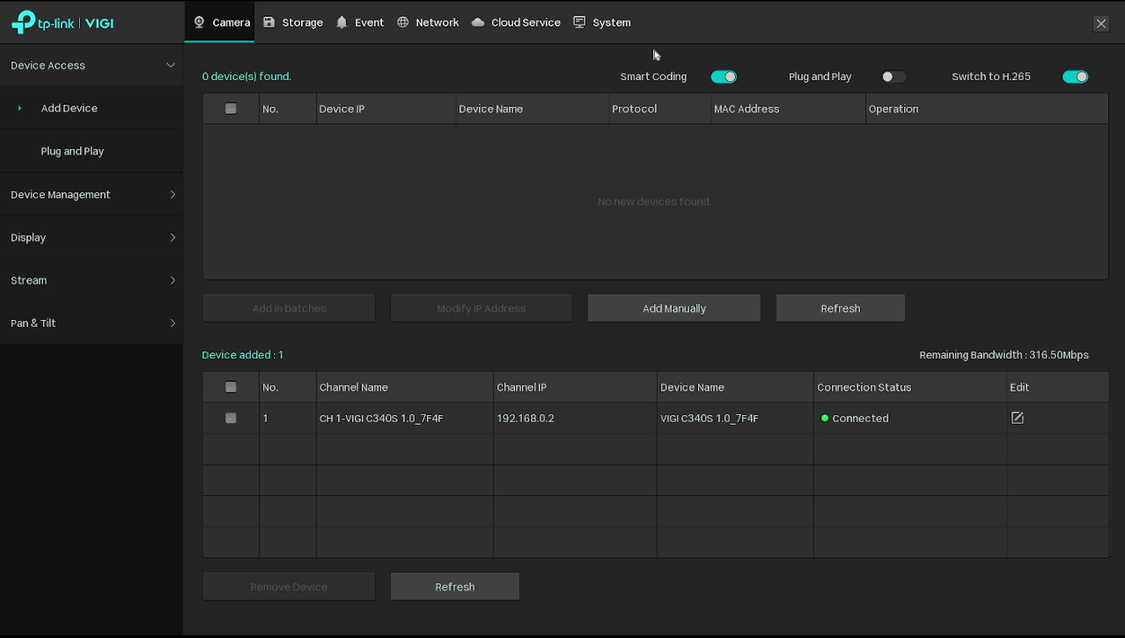Open edit icon for VIGI C340S row

tap(1017, 418)
